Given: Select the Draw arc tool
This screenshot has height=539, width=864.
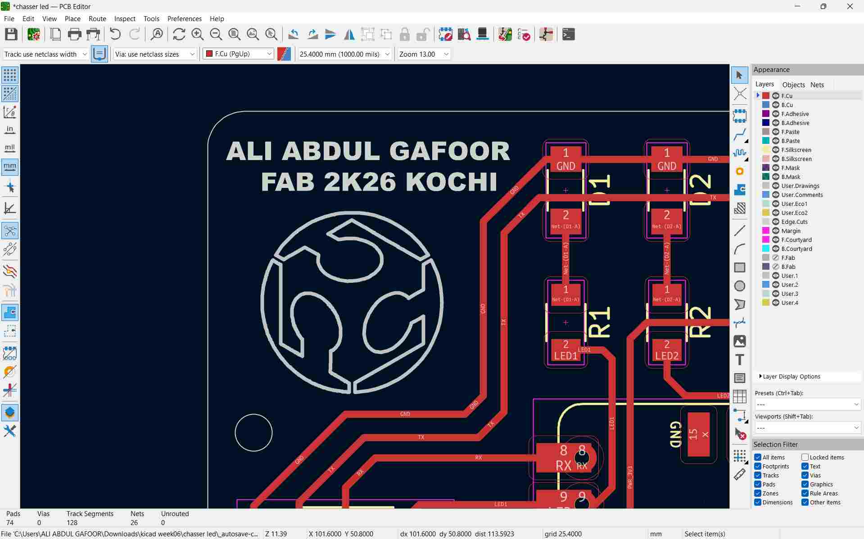Looking at the screenshot, I should (739, 249).
